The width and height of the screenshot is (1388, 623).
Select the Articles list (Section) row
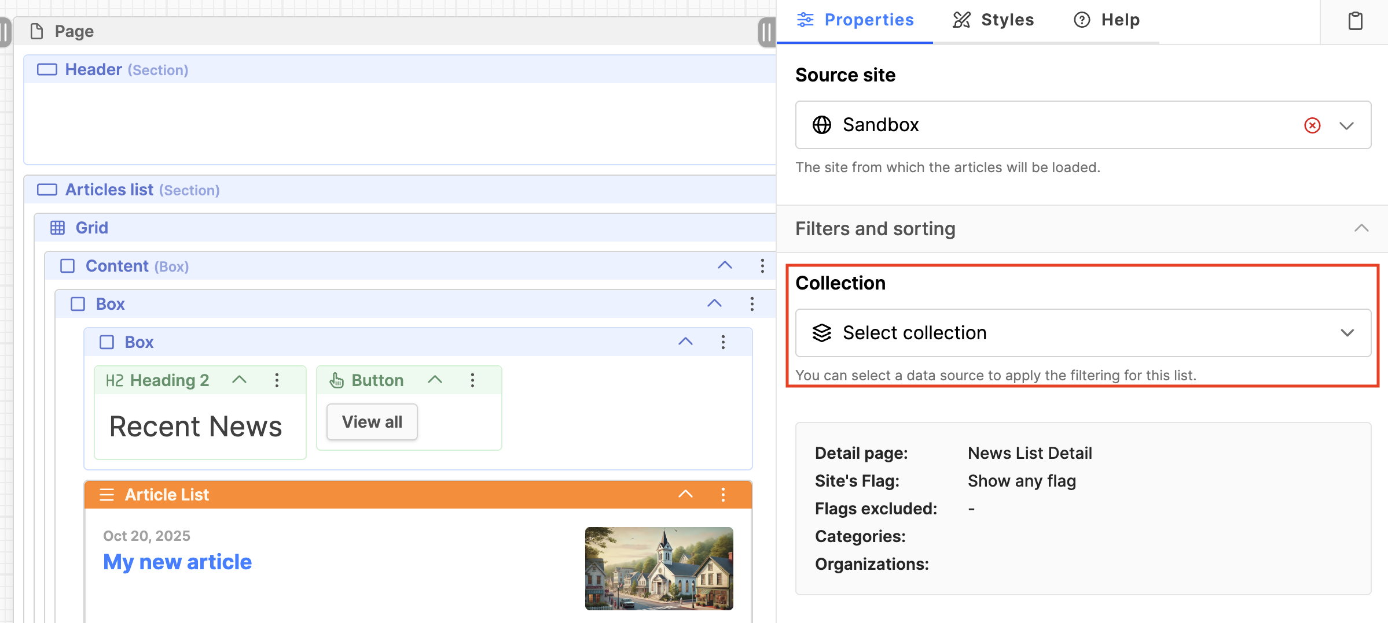point(399,190)
